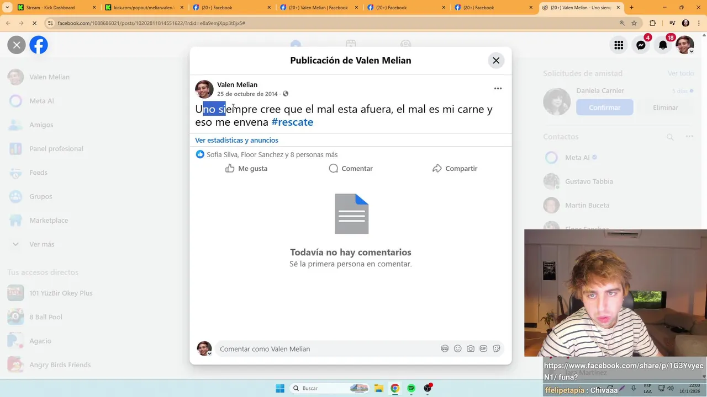Screen dimensions: 707x397
Task: Open browser extensions puzzle icon
Action: click(652, 23)
